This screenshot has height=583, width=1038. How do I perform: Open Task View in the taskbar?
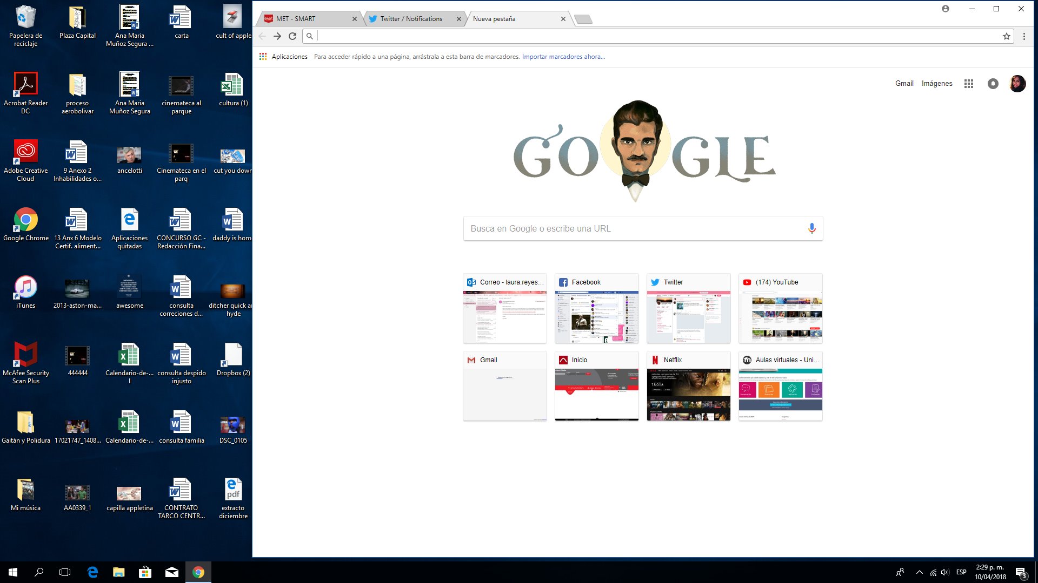[65, 572]
